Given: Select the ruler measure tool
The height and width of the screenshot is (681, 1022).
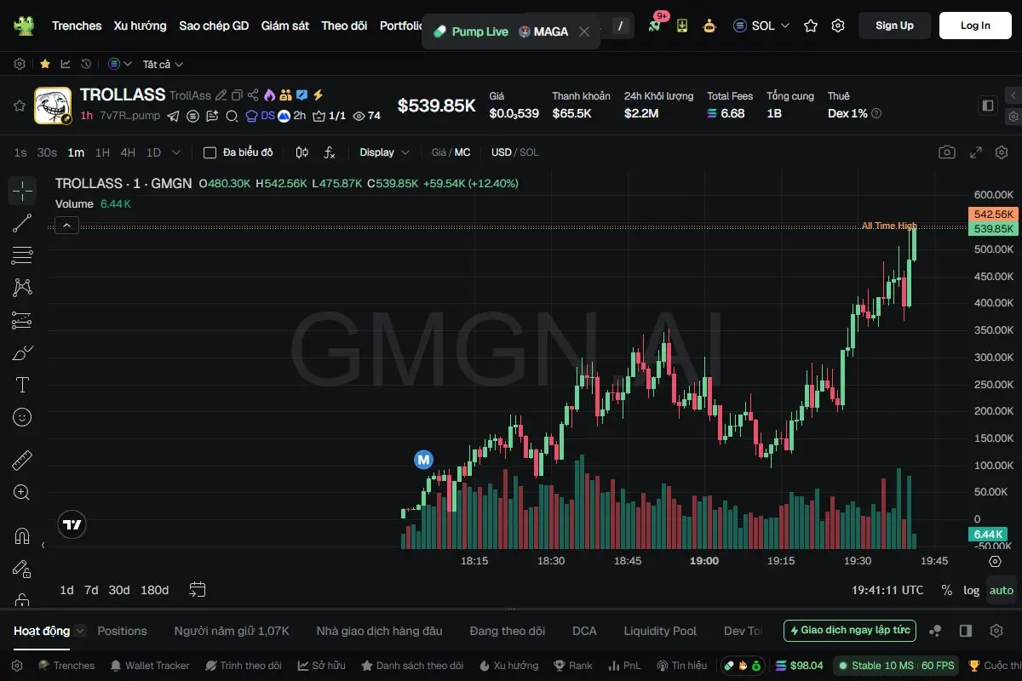Looking at the screenshot, I should (x=22, y=461).
